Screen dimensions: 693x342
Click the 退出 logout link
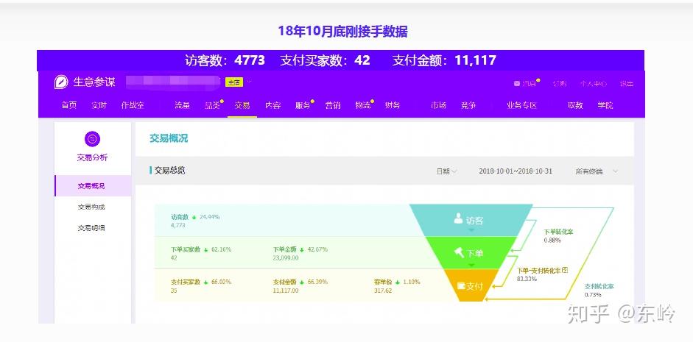click(626, 83)
